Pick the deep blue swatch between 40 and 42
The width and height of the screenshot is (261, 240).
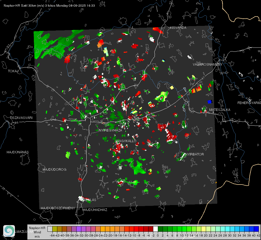256,229
